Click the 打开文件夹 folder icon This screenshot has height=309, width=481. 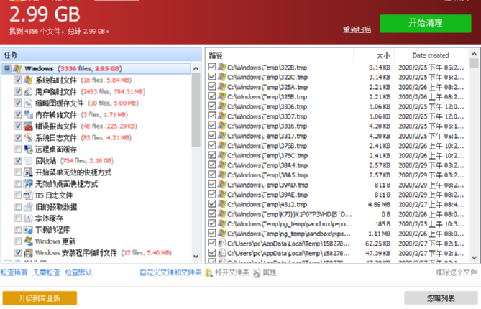[209, 272]
